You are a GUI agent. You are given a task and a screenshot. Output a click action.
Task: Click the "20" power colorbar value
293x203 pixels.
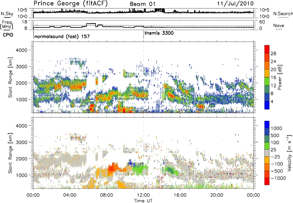pos(273,70)
